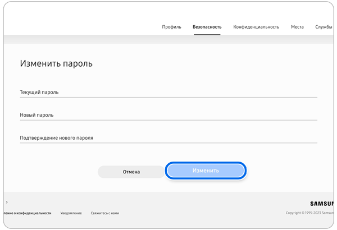Focus the Текущий пароль field
Image resolution: width=337 pixels, height=230 pixels.
(168, 93)
